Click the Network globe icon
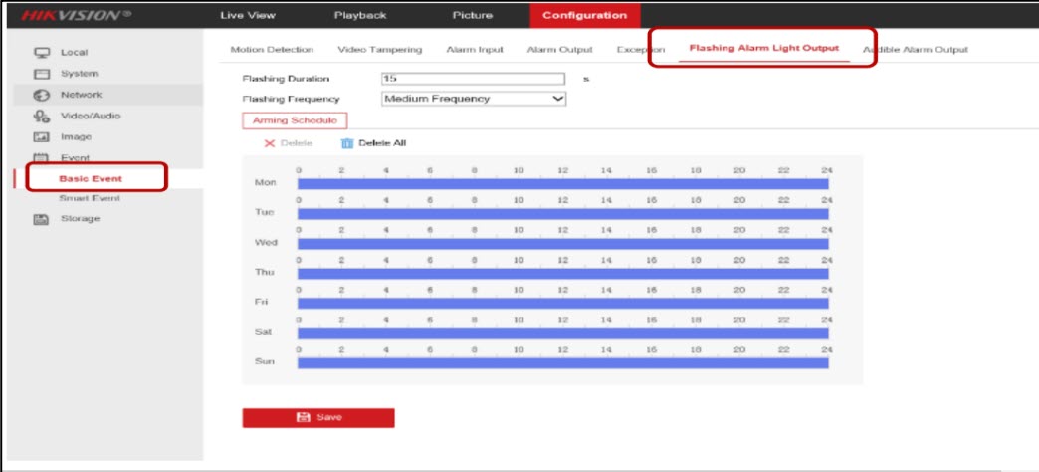 [x=42, y=95]
